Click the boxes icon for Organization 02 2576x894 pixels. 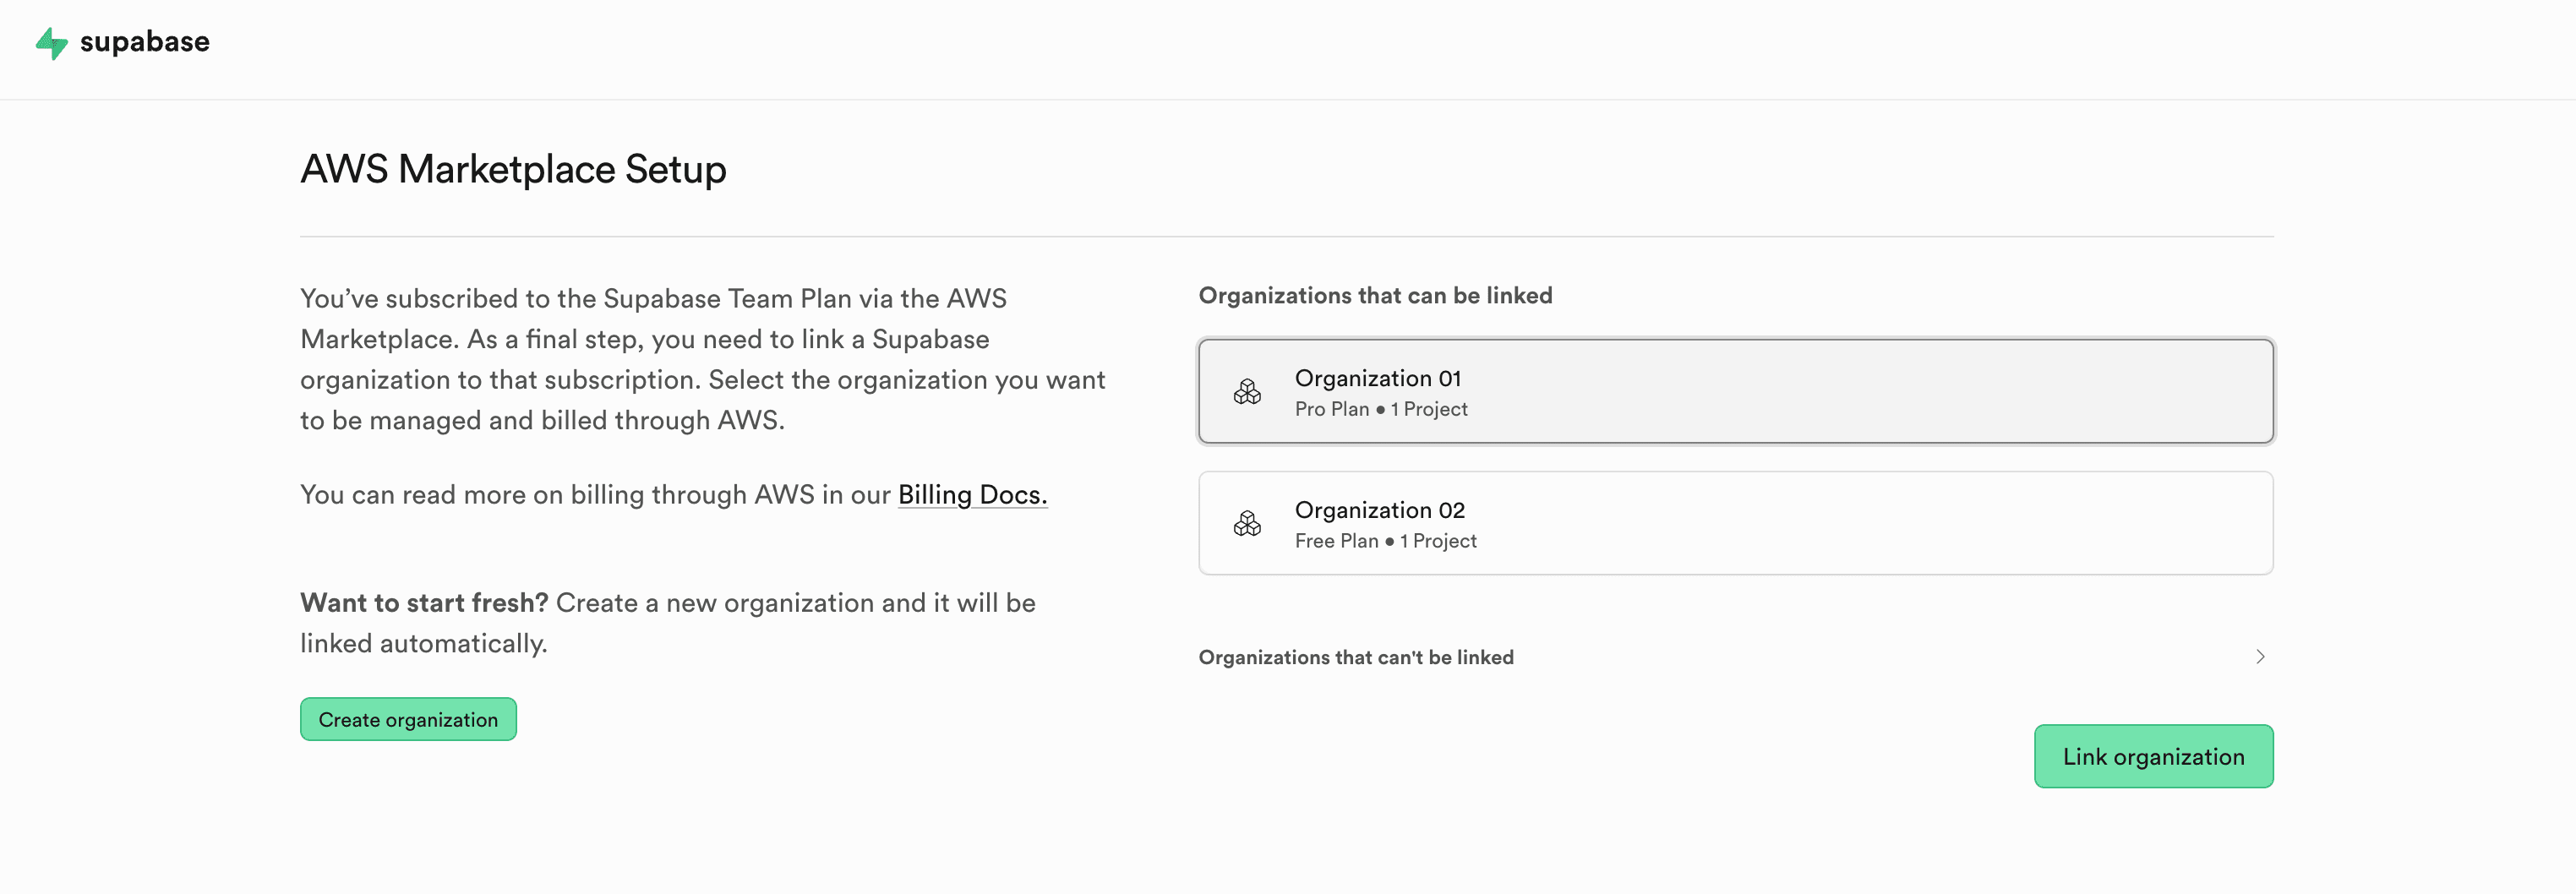(x=1247, y=524)
